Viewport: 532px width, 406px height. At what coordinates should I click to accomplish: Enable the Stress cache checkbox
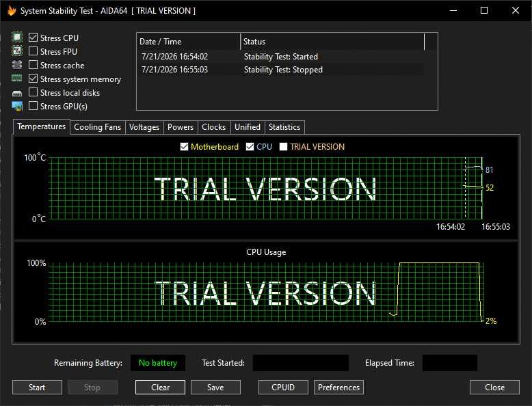33,65
